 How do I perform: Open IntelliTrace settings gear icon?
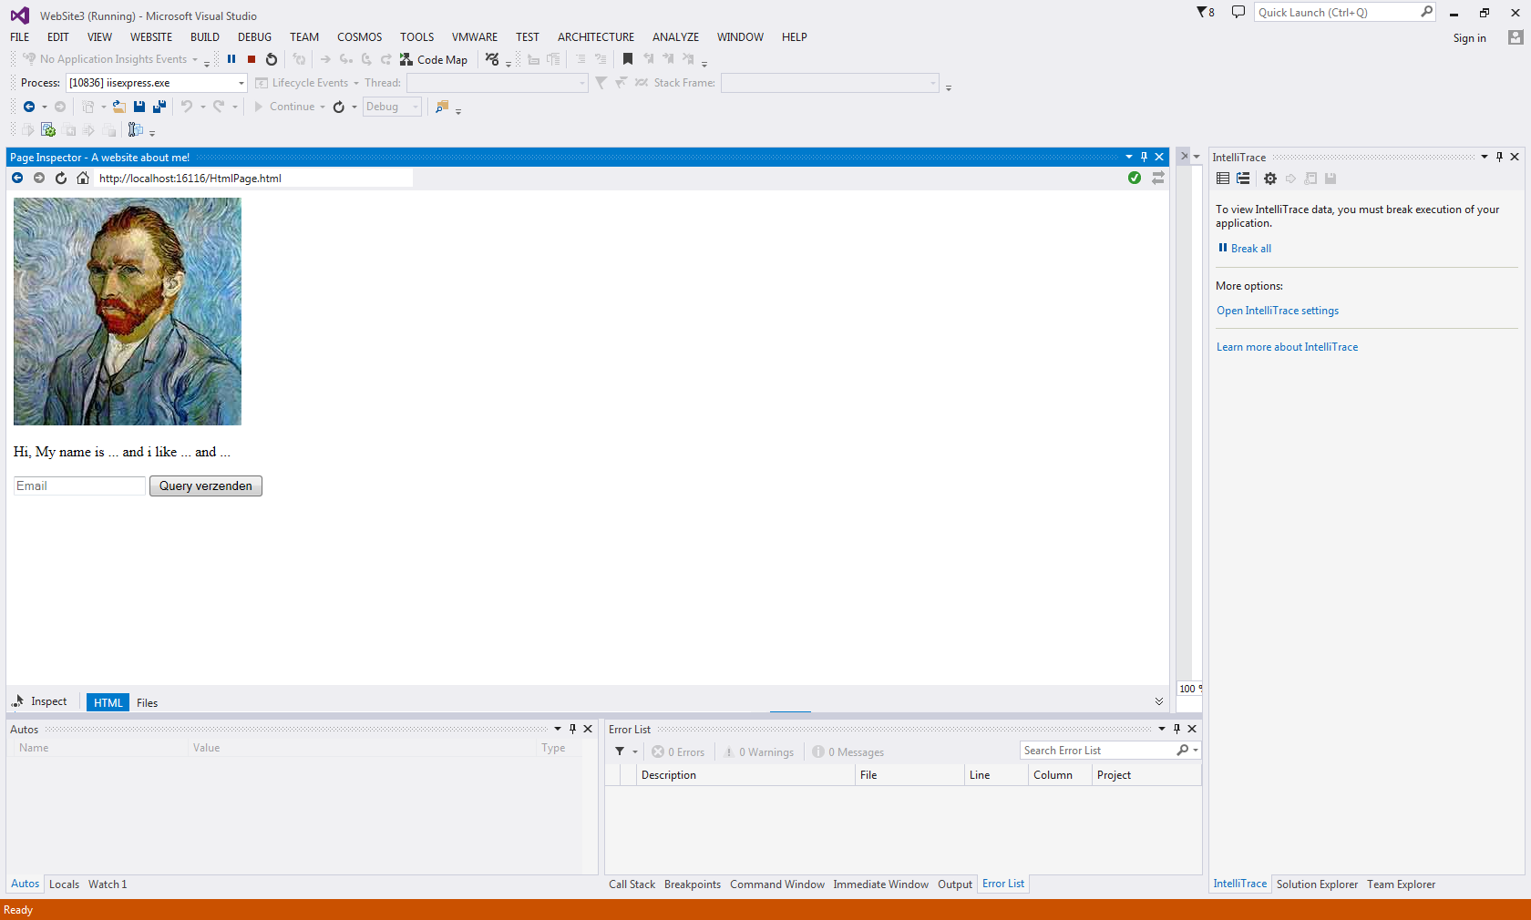click(1270, 179)
